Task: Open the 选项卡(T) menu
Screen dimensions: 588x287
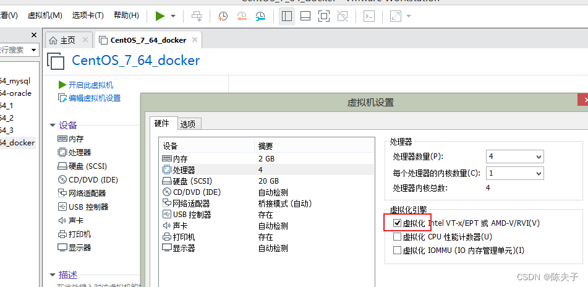Action: tap(88, 15)
